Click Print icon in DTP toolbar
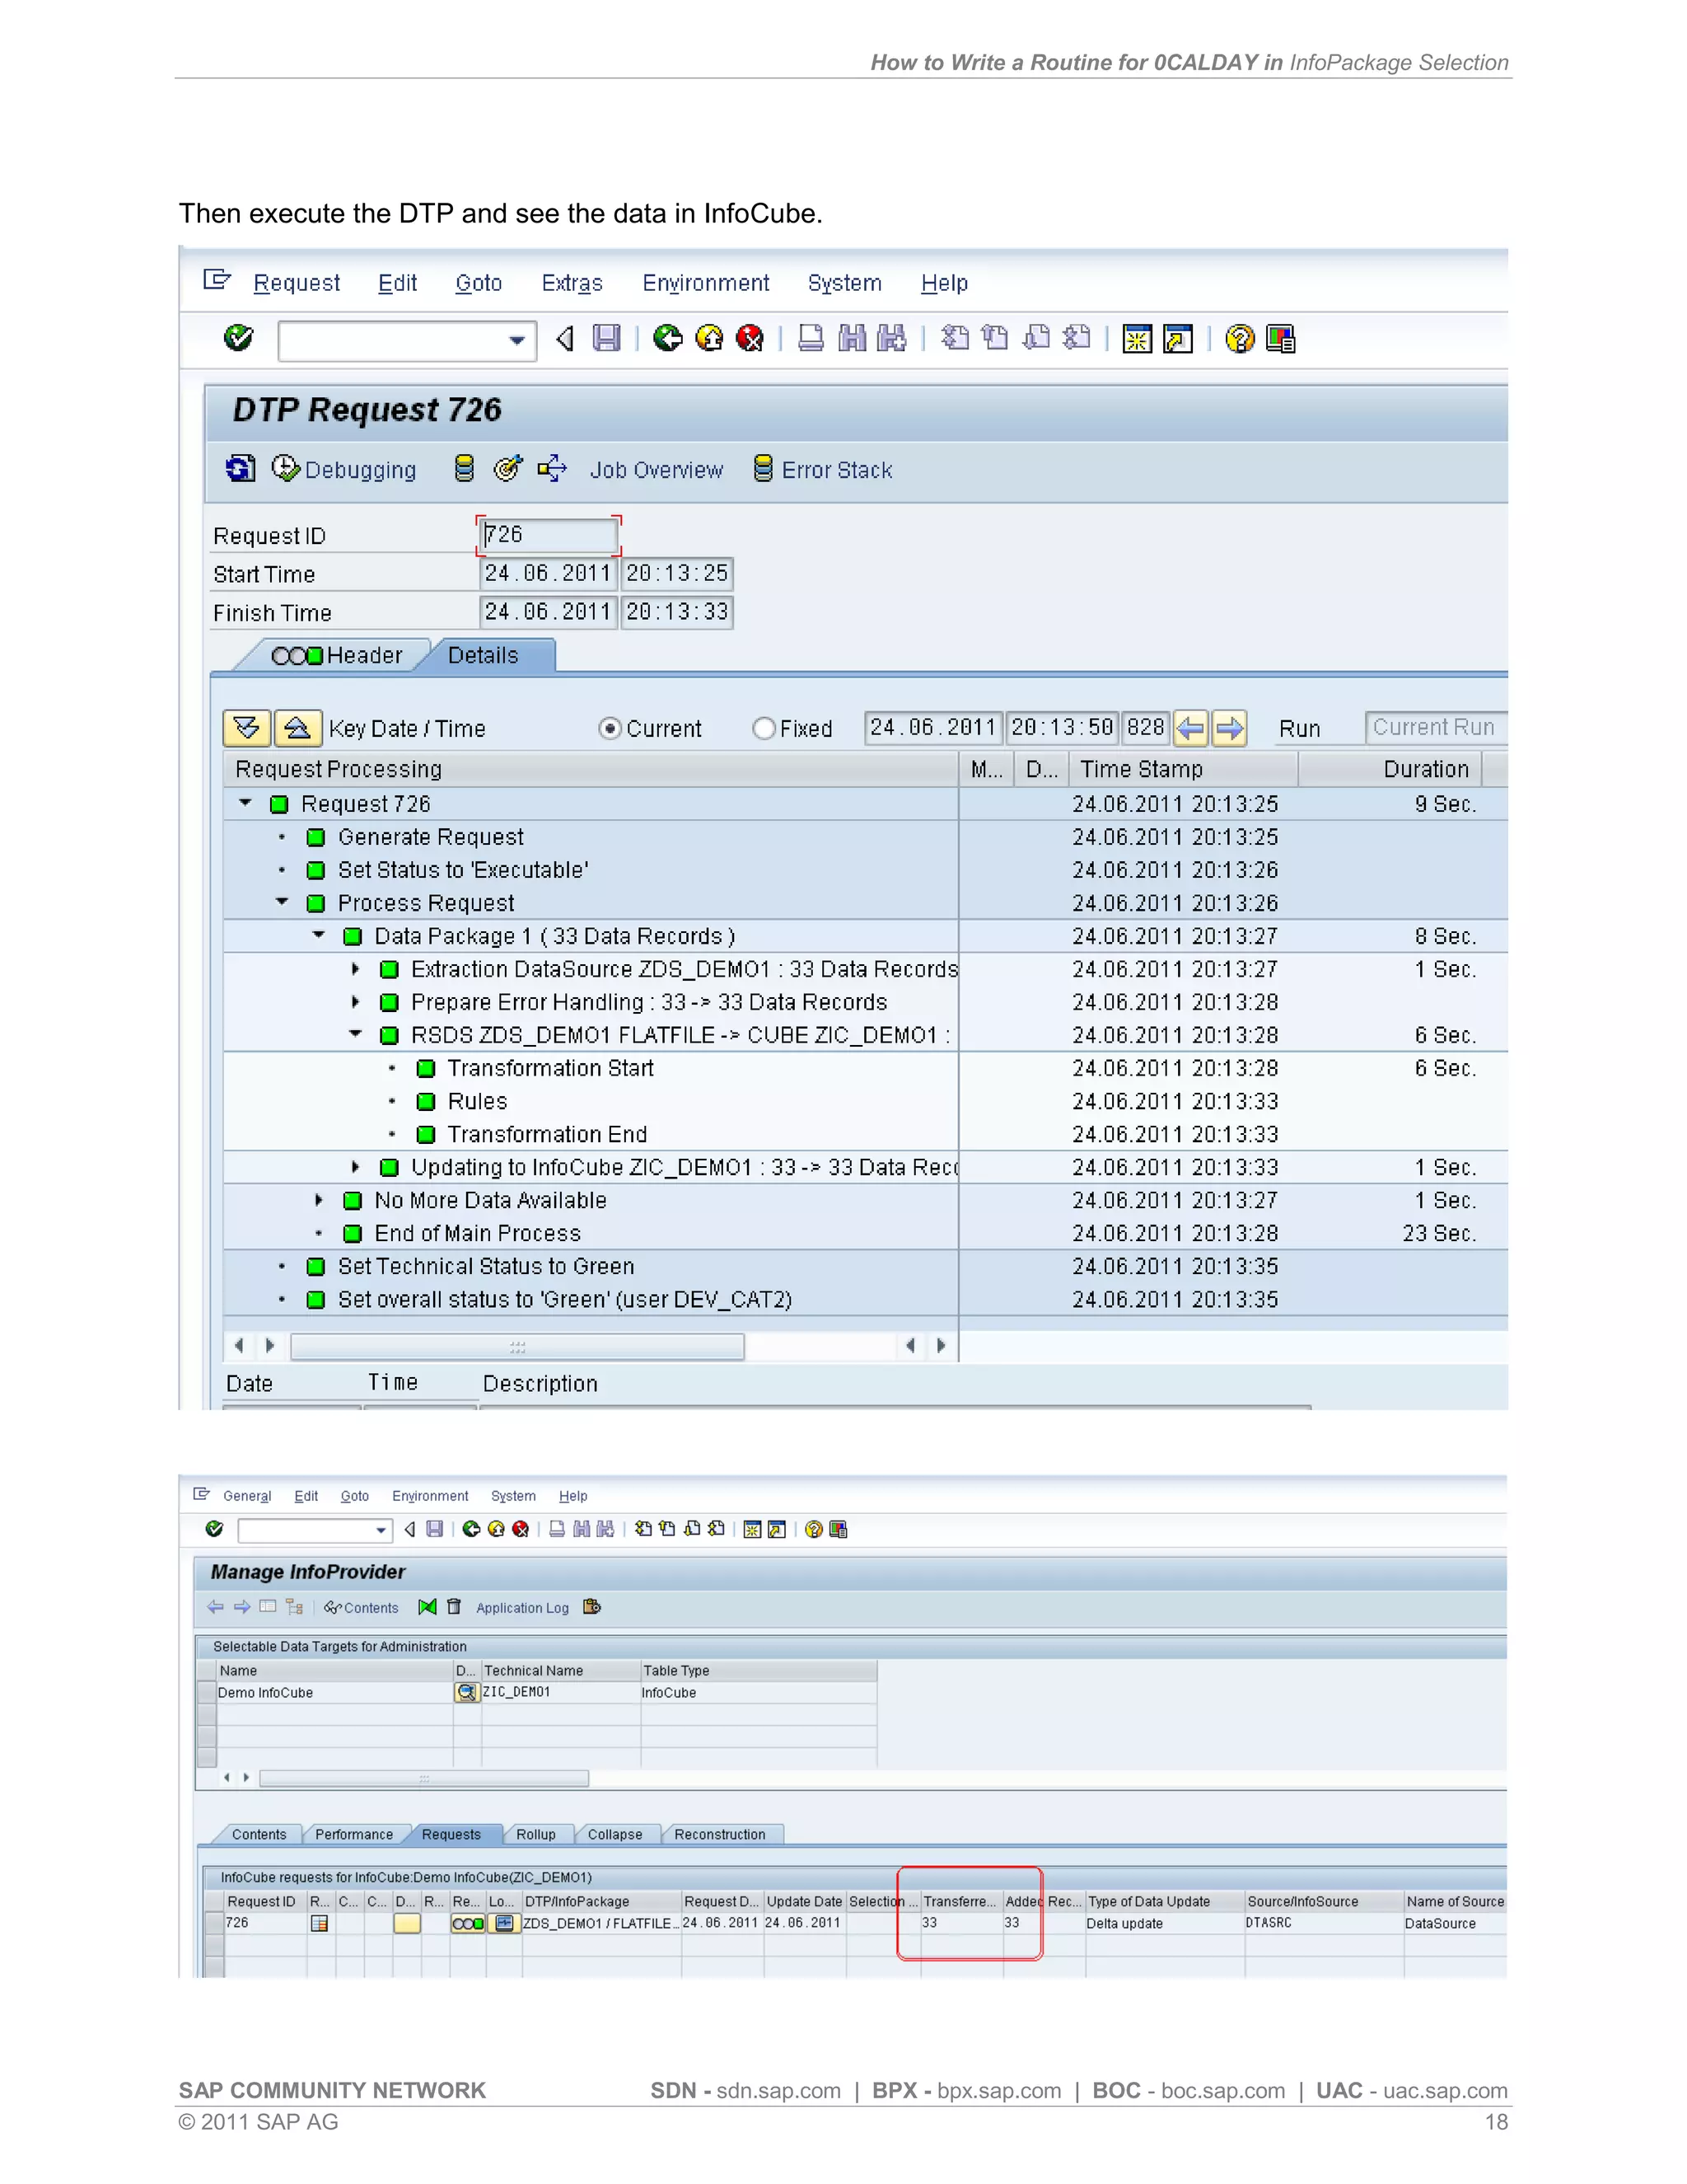Viewport: 1687px width, 2184px height. pos(811,338)
